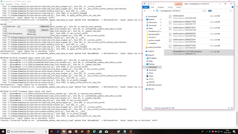Switch to the details view icon in Explorer's status bar
This screenshot has height=134, width=238.
pyautogui.click(x=229, y=108)
